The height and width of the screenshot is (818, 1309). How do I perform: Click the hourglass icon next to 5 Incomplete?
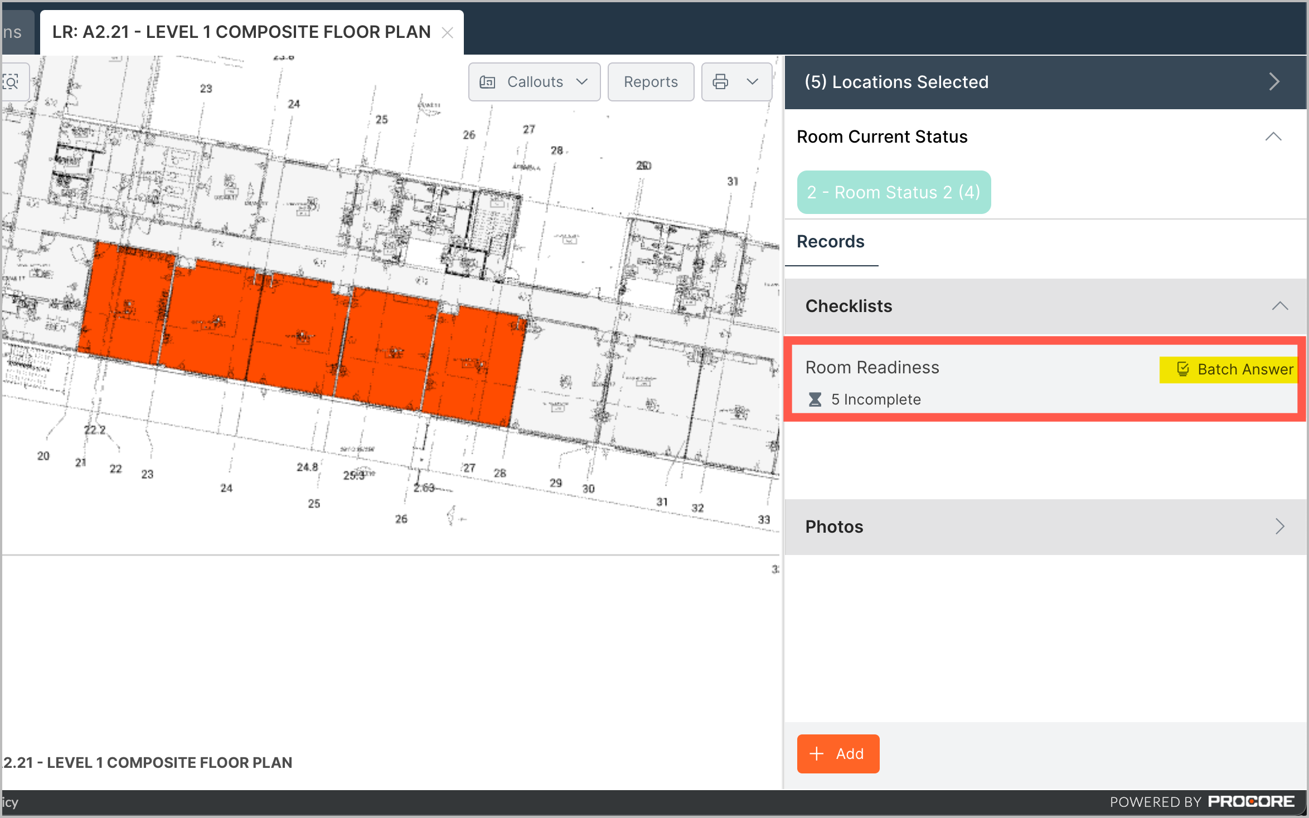coord(815,399)
